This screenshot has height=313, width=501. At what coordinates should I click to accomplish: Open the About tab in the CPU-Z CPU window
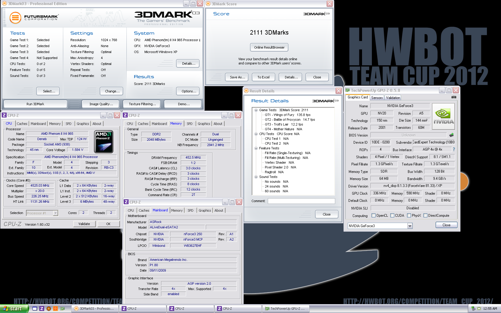pos(97,124)
